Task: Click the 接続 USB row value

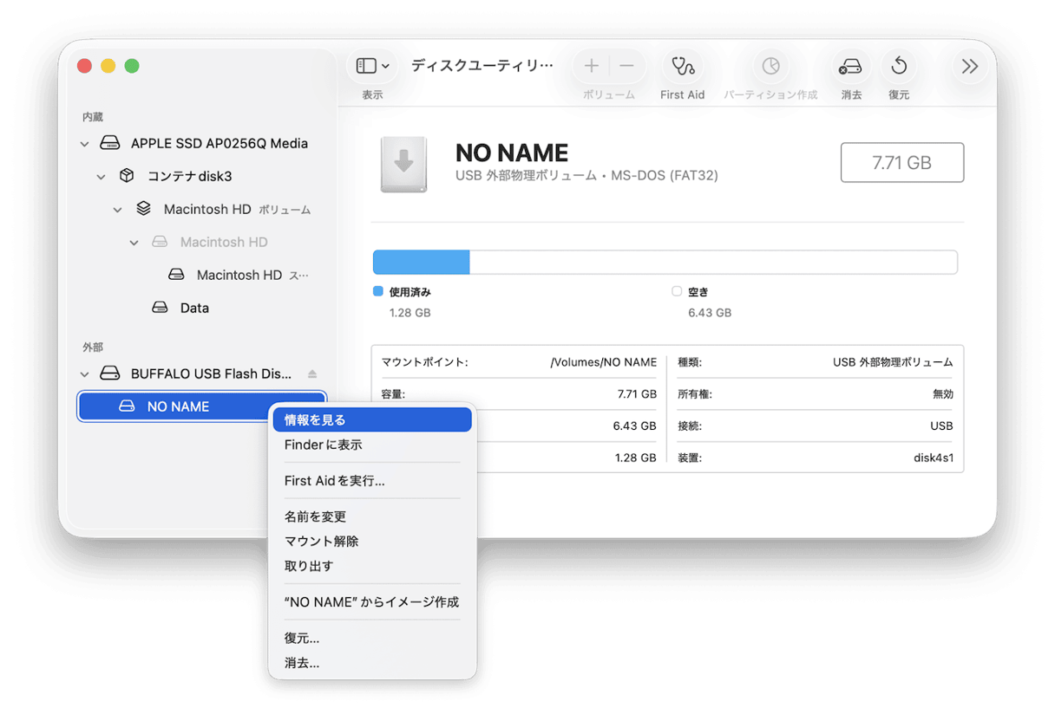Action: (x=941, y=426)
